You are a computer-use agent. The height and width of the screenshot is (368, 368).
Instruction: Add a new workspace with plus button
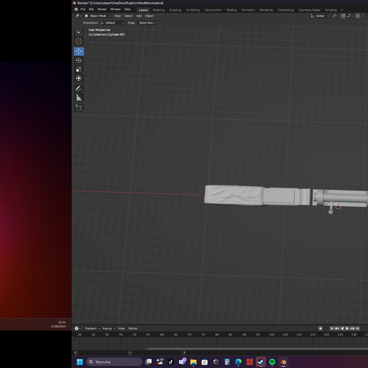[342, 10]
